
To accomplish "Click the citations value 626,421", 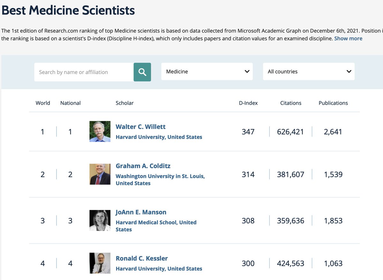I will [290, 132].
